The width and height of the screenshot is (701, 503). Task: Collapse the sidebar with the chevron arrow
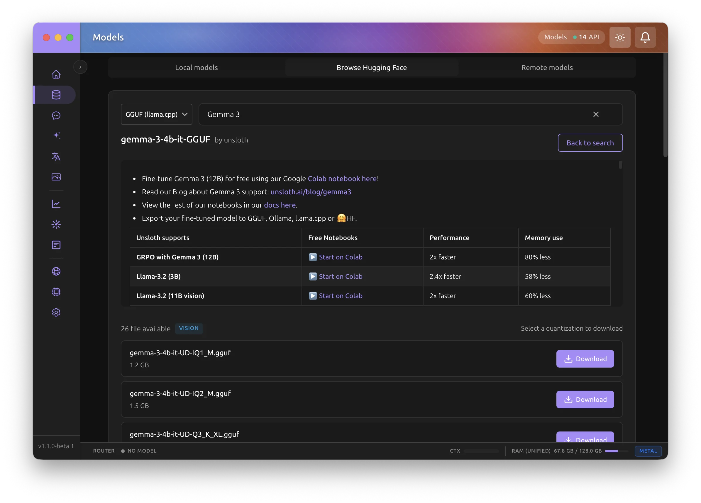coord(80,67)
